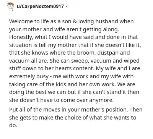
Task: Click the dot separator after the username
Action: pyautogui.click(x=67, y=6)
